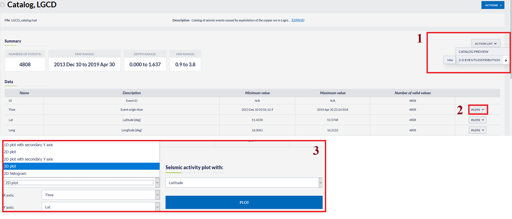Image resolution: width=512 pixels, height=219 pixels.
Task: Open the Seismic activity Latitude dropdown
Action: click(x=244, y=183)
